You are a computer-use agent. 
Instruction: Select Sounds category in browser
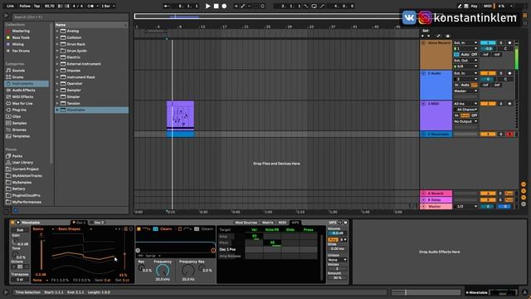(18, 71)
